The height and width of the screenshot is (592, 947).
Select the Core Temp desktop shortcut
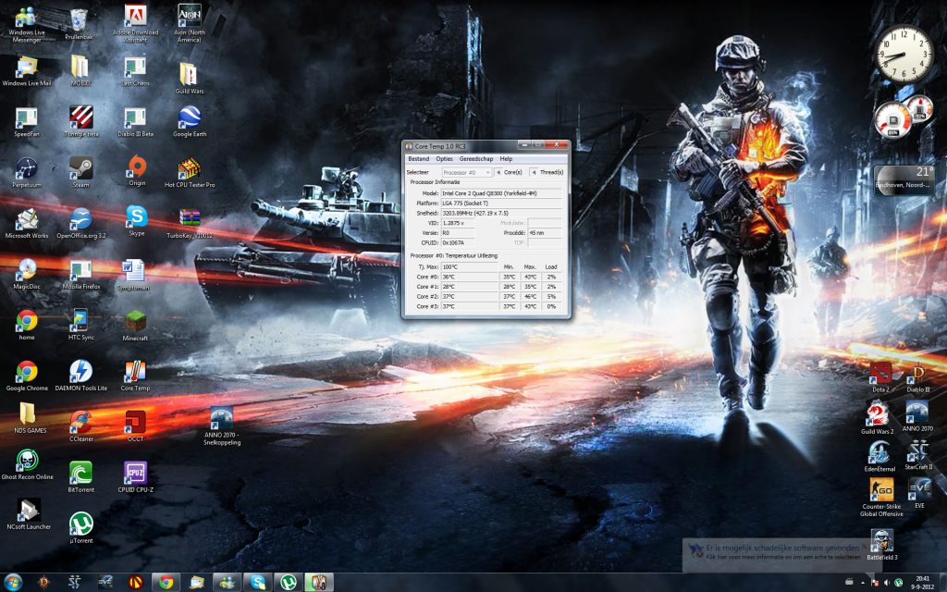point(135,376)
